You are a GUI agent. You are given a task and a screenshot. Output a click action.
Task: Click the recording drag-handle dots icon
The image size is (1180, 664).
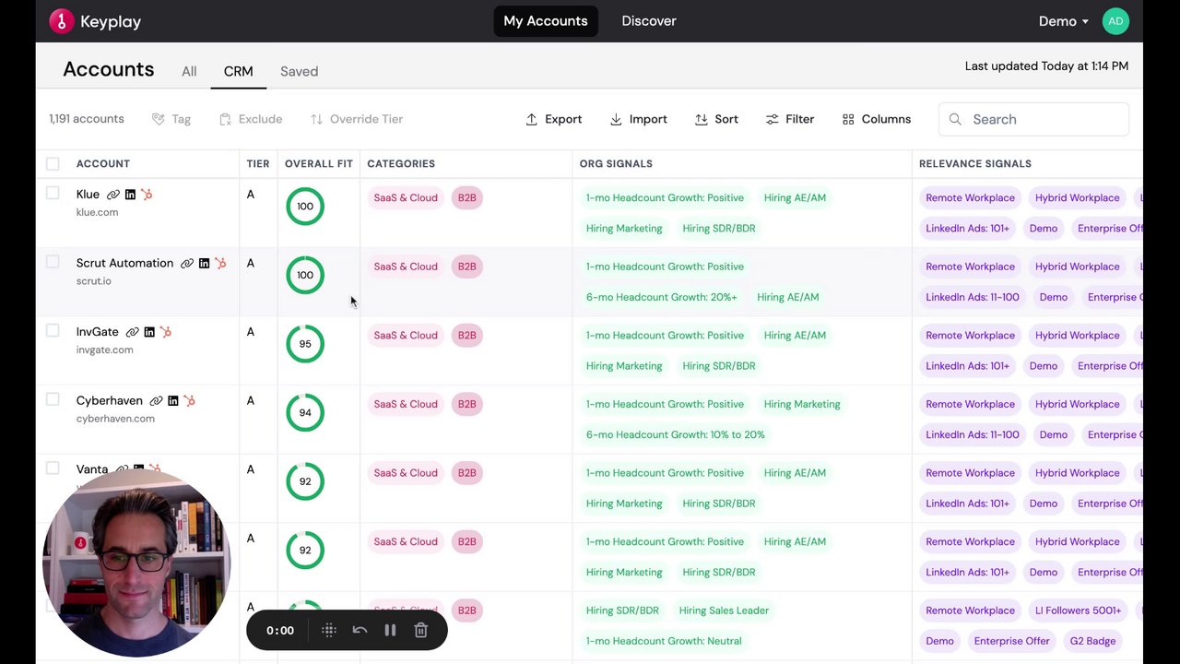coord(328,630)
